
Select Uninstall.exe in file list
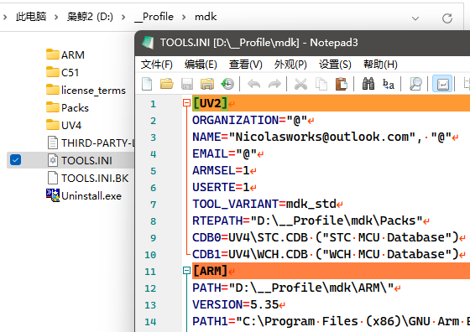[x=84, y=195]
